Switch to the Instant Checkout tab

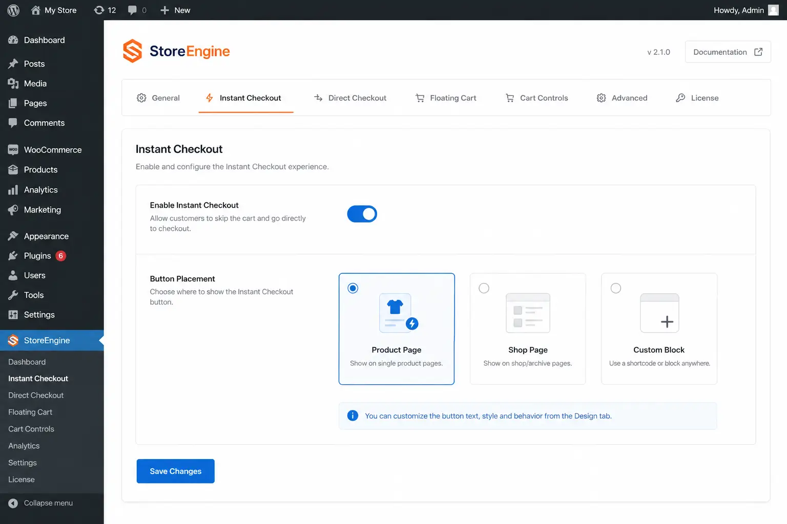click(246, 98)
